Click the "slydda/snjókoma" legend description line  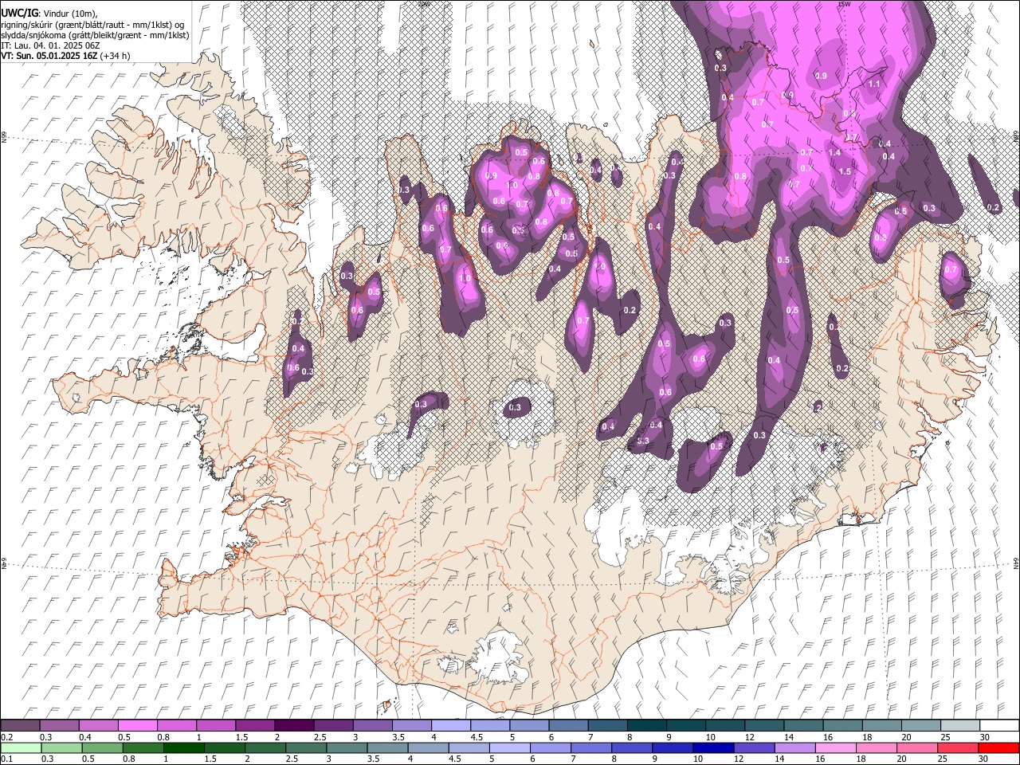tap(95, 35)
